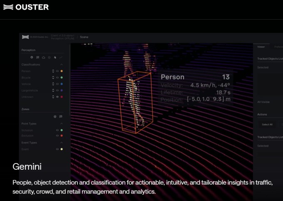This screenshot has height=201, width=283.
Task: Open the table list icon under Perception
Action: (38, 58)
